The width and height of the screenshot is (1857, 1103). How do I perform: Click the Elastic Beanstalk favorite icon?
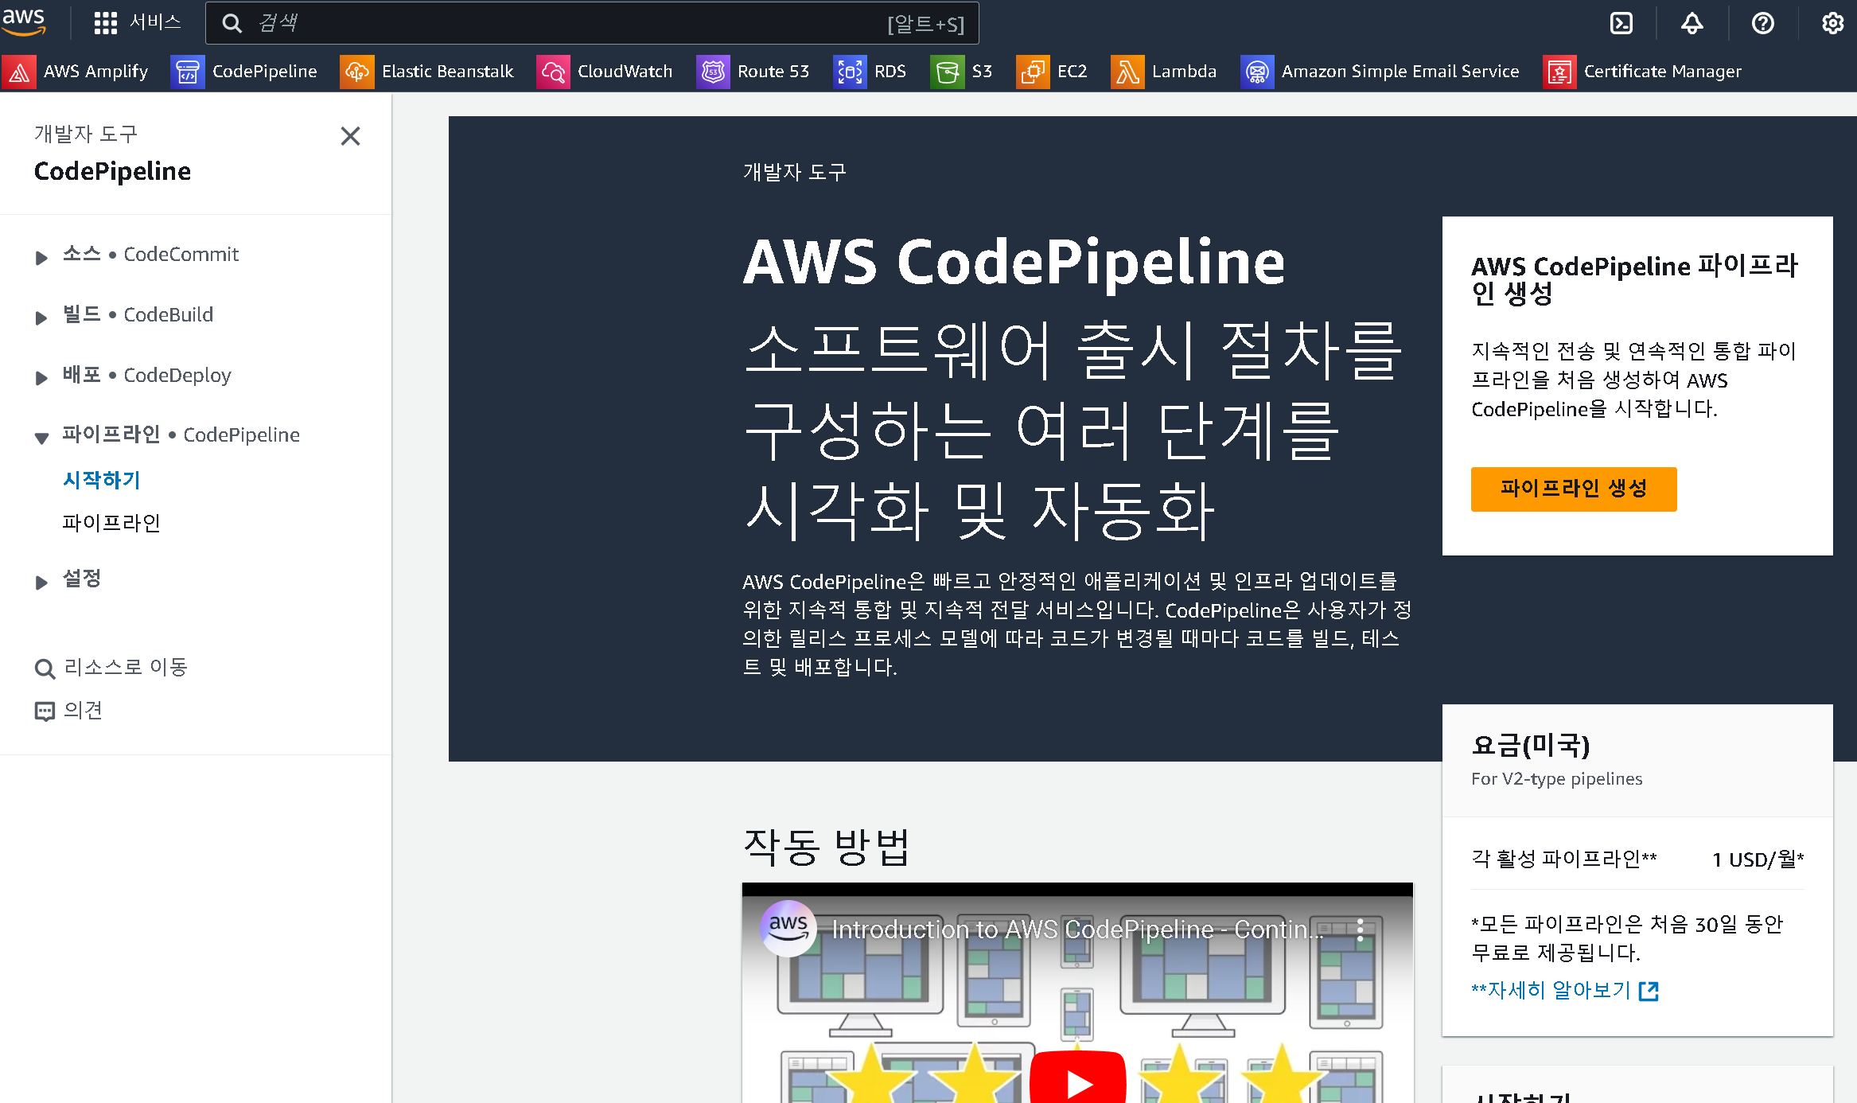click(357, 72)
